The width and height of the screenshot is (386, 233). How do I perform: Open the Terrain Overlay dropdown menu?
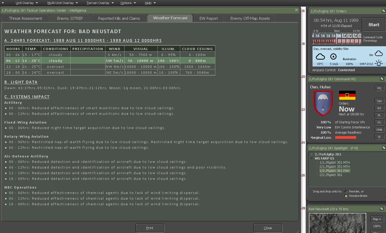[x=100, y=3]
